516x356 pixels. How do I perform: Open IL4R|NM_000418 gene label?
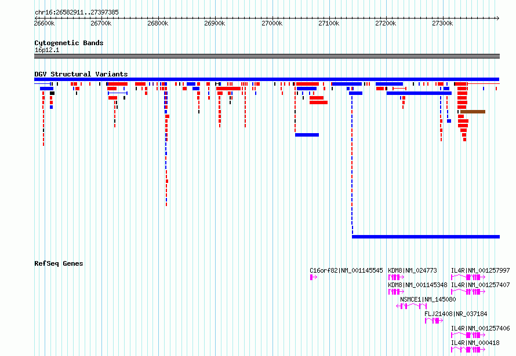point(475,343)
